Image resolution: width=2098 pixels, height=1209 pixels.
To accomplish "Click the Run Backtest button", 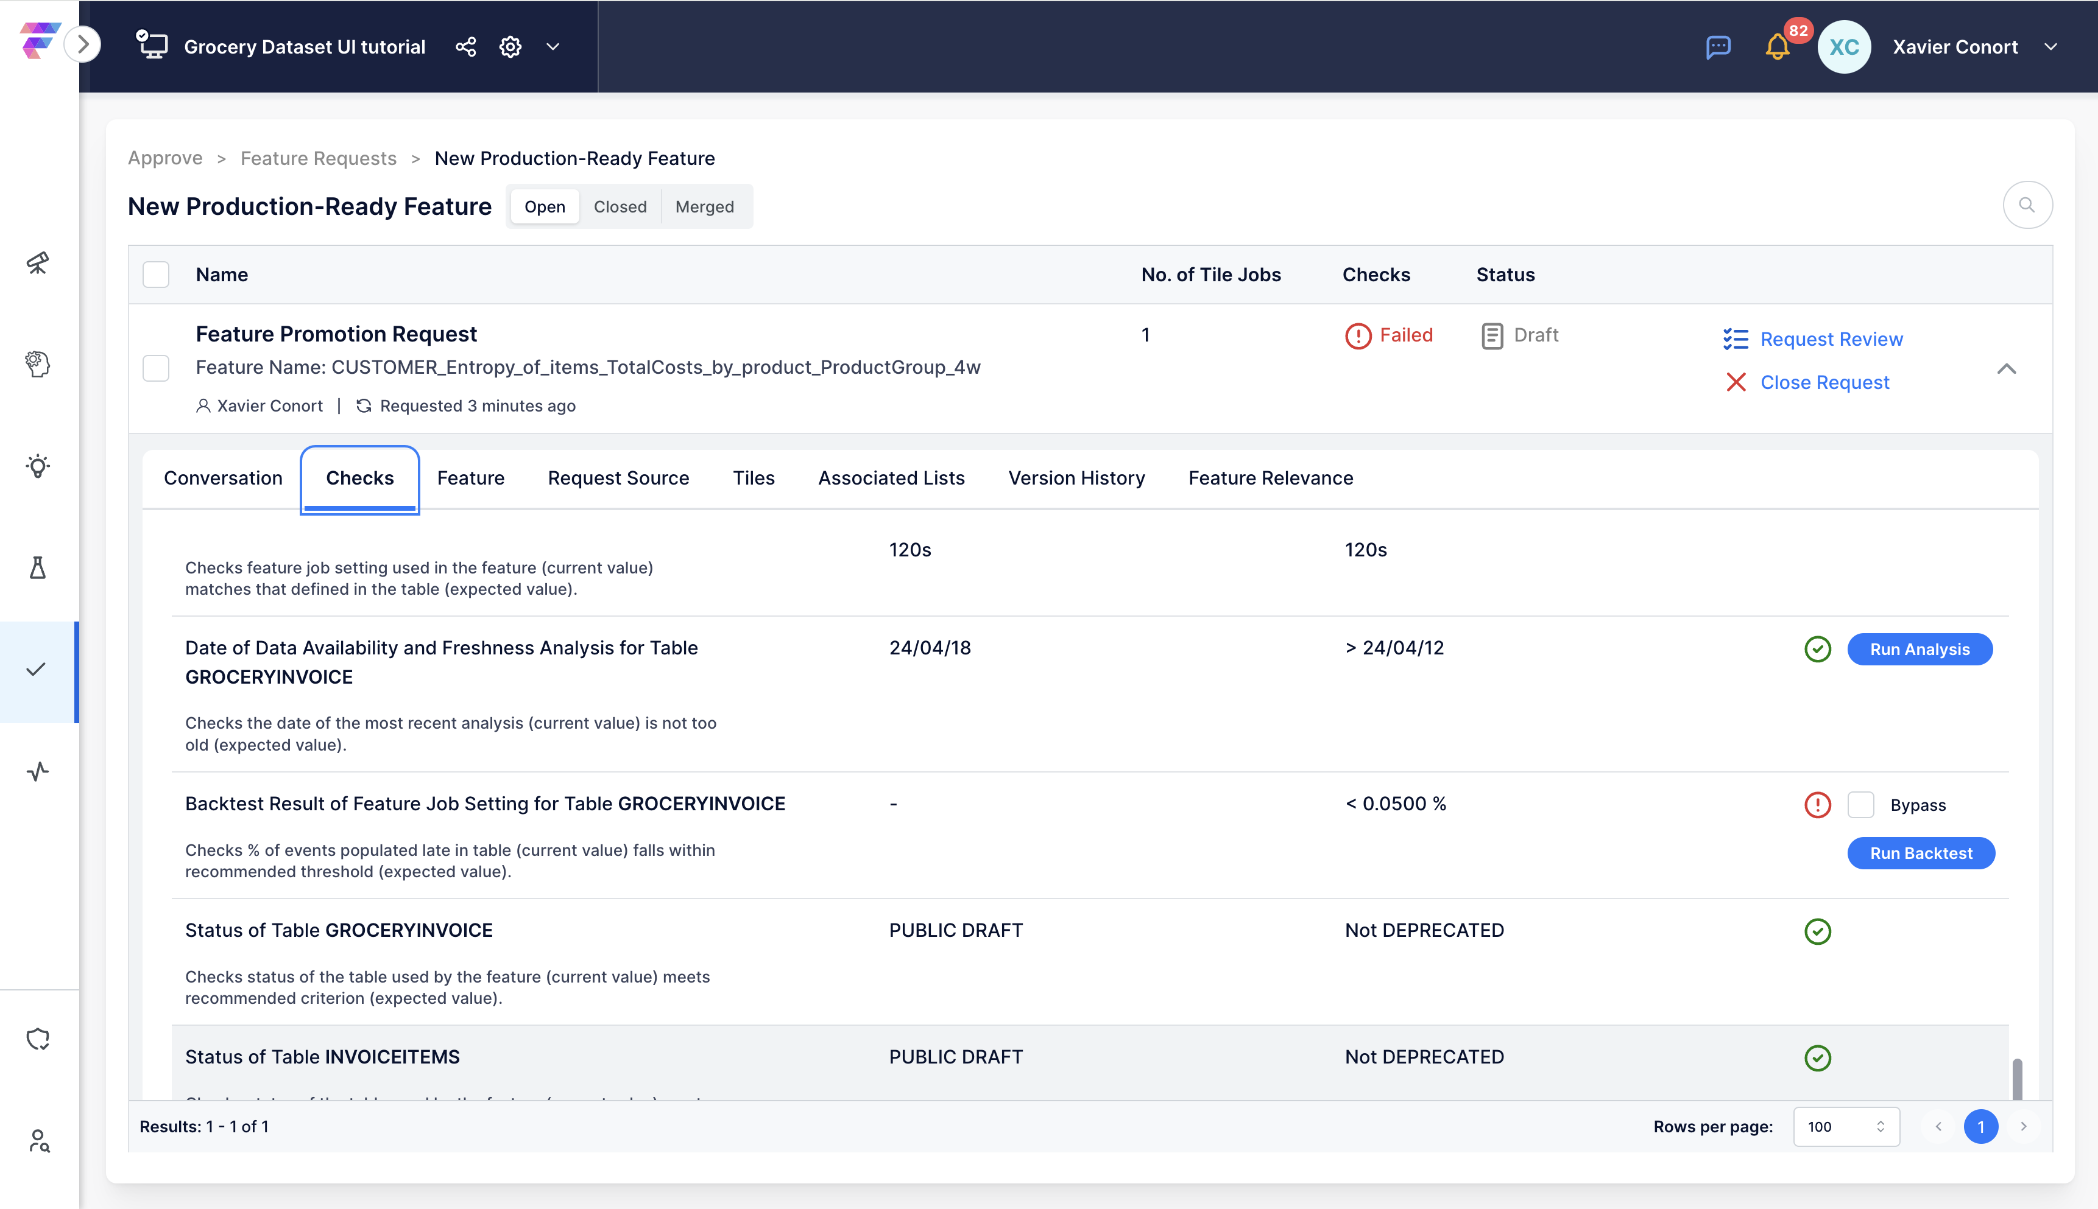I will (1921, 853).
